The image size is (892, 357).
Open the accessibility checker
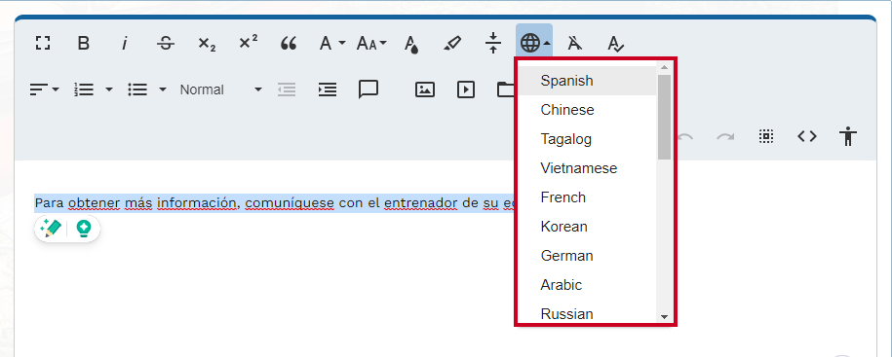coord(847,136)
